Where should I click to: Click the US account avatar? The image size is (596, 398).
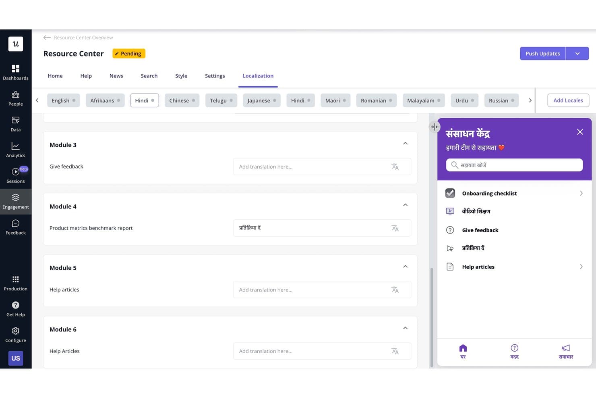(x=16, y=358)
